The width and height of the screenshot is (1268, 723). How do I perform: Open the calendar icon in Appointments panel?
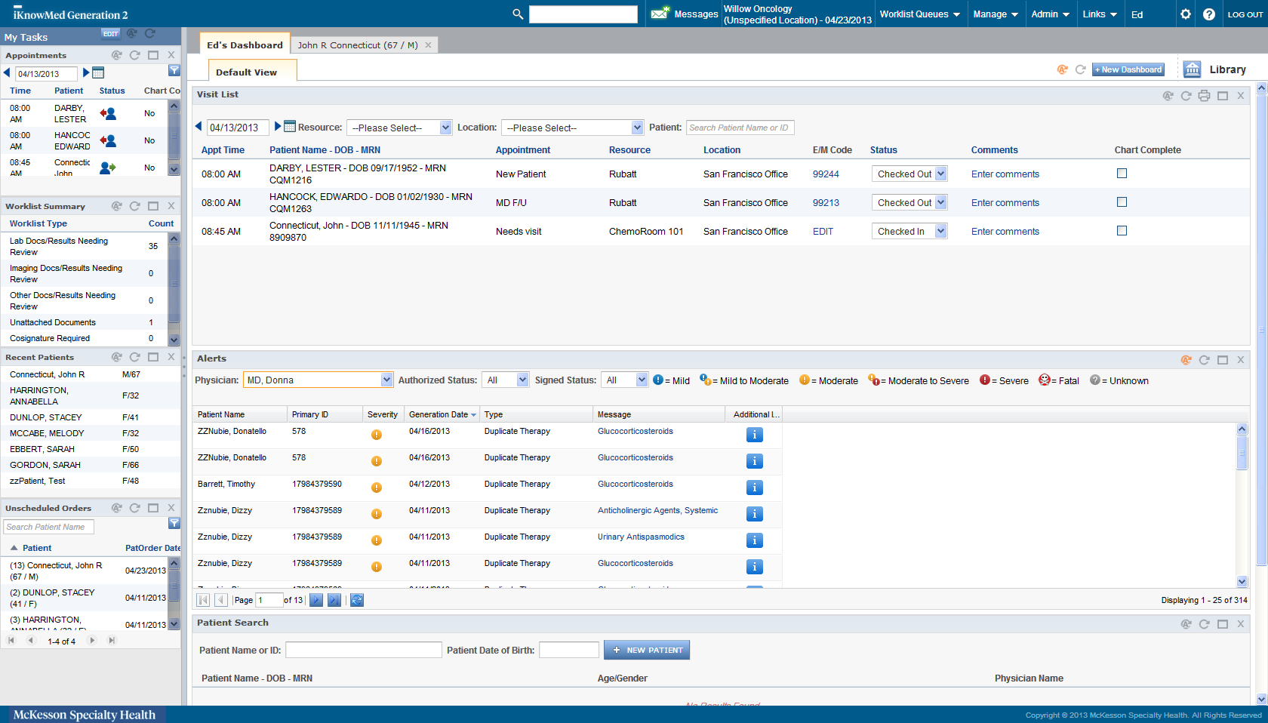point(98,73)
